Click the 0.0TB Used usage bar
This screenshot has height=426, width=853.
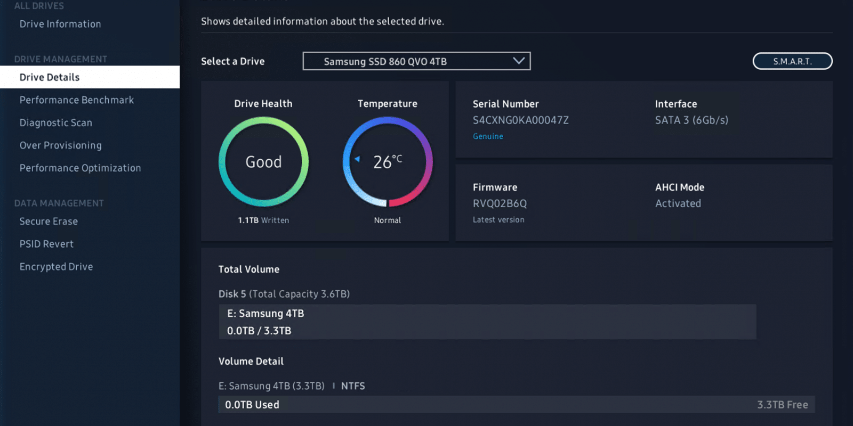(x=517, y=405)
